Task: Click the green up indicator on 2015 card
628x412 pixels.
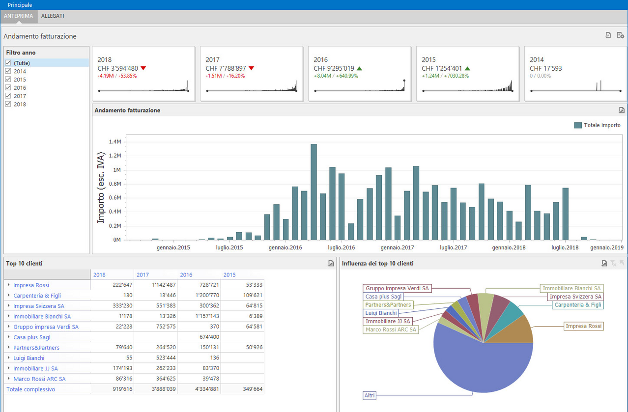Action: click(x=467, y=68)
